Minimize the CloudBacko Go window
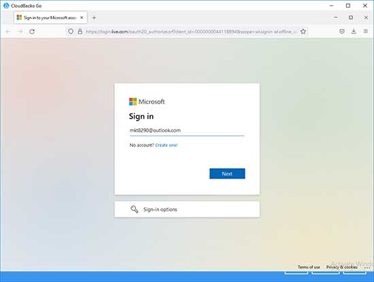The width and height of the screenshot is (374, 282). 332,5
